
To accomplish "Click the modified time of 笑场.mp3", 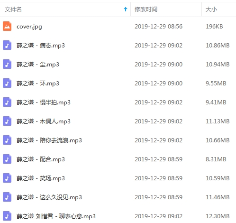I will pos(158,178).
